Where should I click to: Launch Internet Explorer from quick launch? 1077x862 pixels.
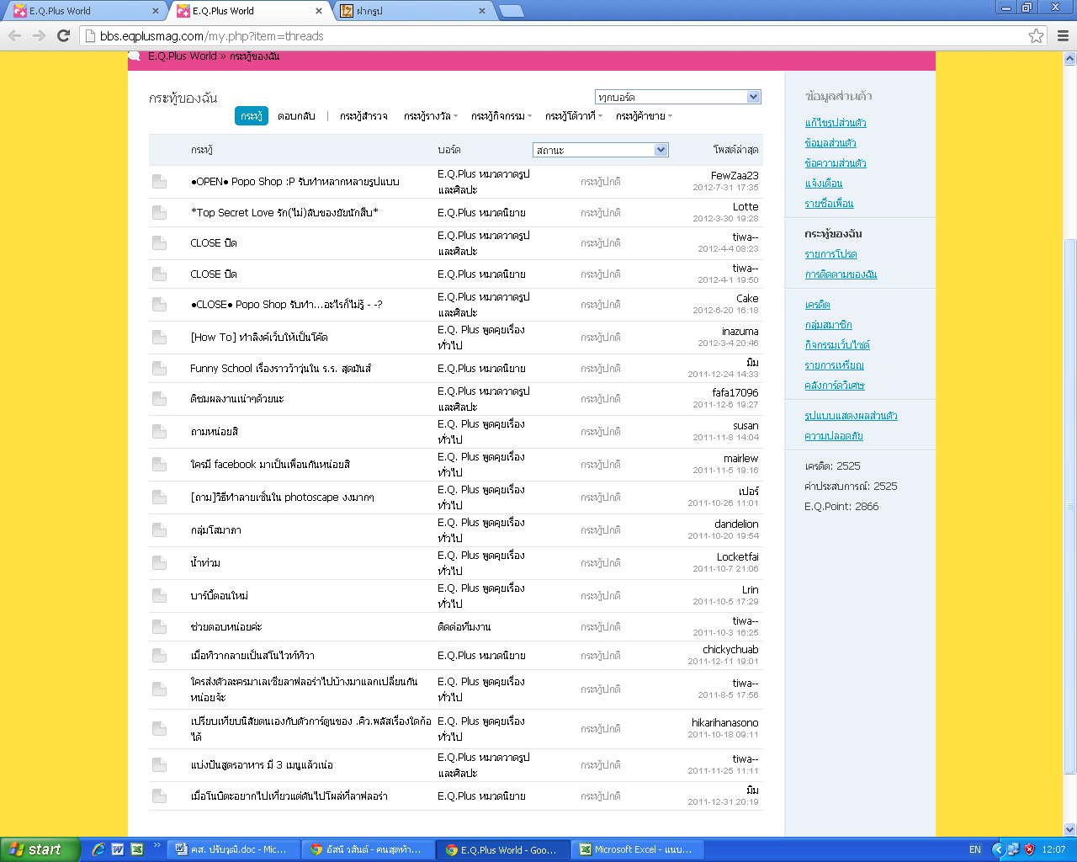(98, 849)
